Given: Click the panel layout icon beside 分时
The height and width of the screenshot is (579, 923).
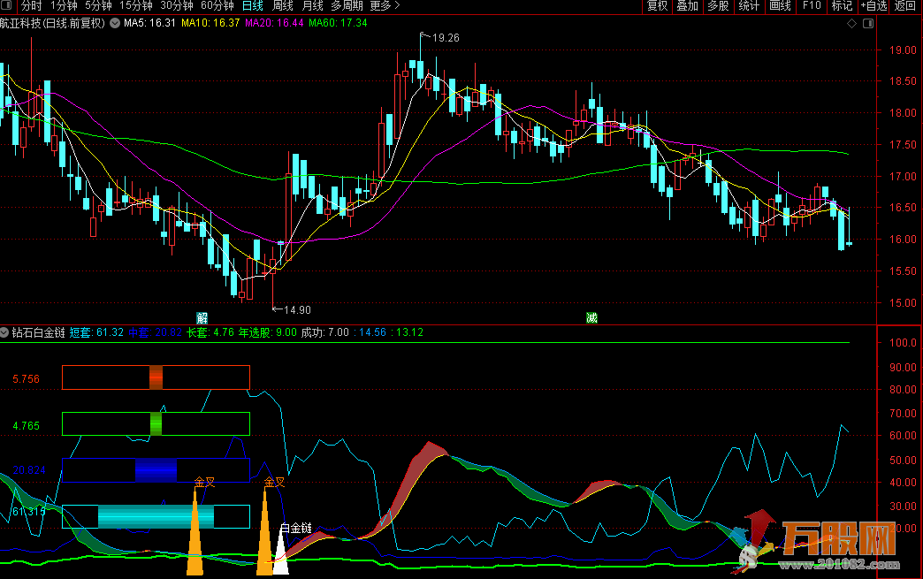Looking at the screenshot, I should click(7, 5).
